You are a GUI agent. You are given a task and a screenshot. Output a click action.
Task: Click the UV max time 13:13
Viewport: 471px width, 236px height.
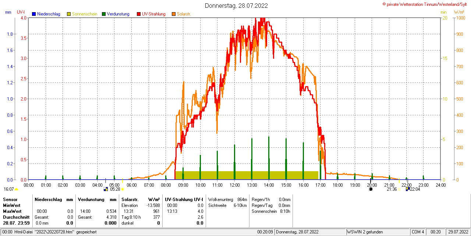(x=172, y=211)
